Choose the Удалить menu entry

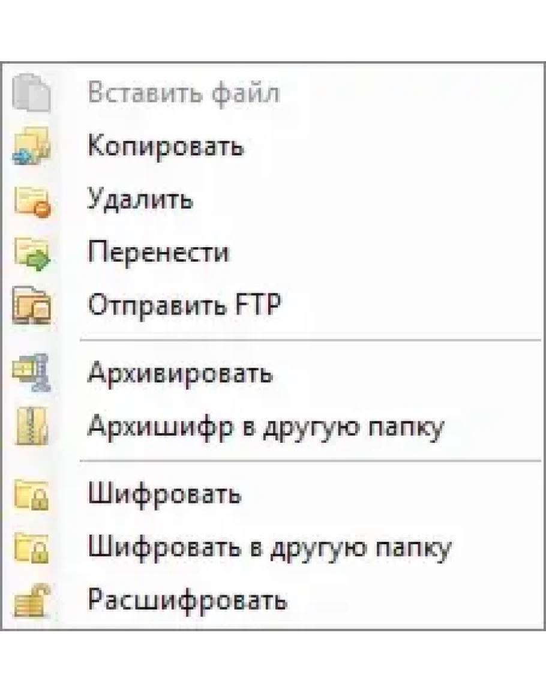140,200
